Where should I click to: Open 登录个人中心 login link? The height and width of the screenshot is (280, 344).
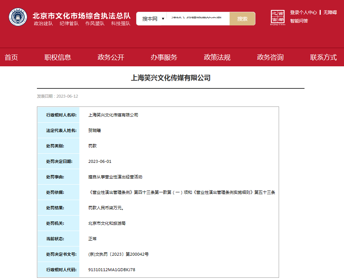(x=303, y=13)
